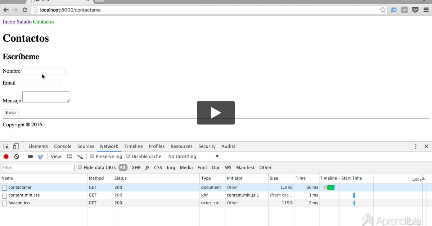
Task: Sort by the Timeline sort arrow
Action: point(423,179)
